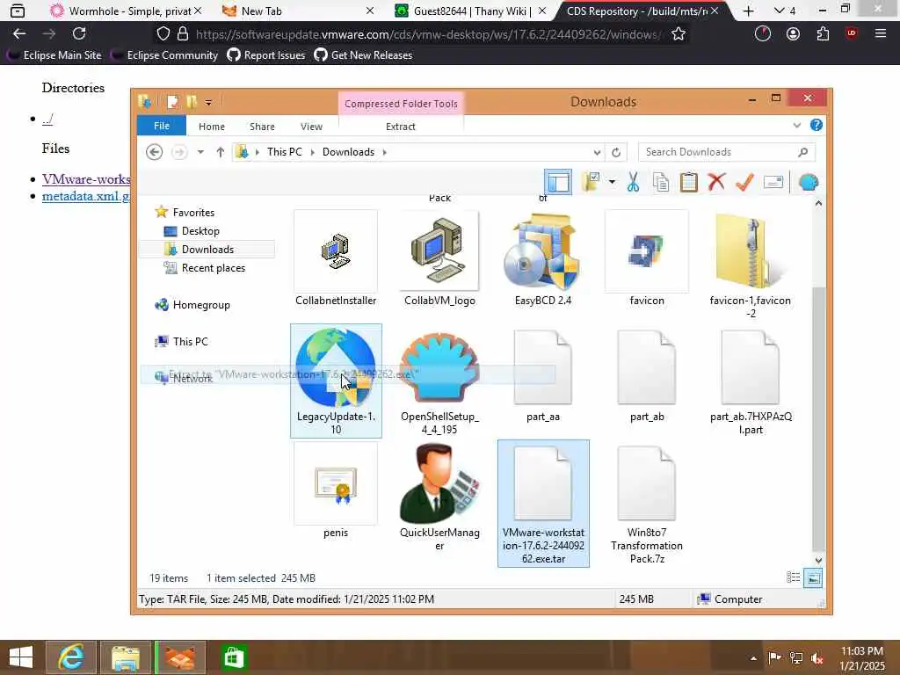Open Eclipse Community bookmark
Image resolution: width=900 pixels, height=675 pixels.
click(x=164, y=55)
